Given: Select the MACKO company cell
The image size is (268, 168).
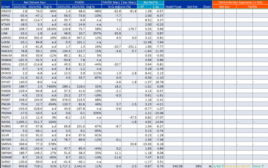Looking at the screenshot, I should click(7, 51).
